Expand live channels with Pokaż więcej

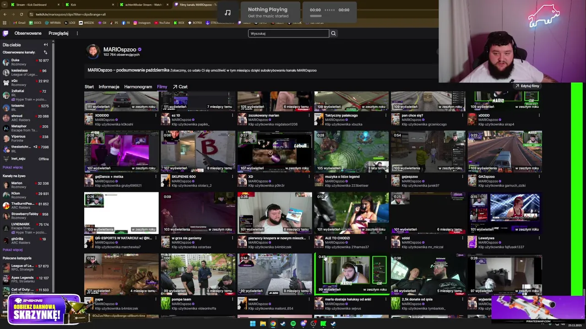click(12, 250)
